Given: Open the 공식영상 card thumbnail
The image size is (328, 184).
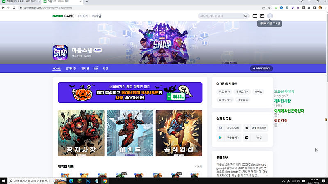Looking at the screenshot, I should point(179,133).
